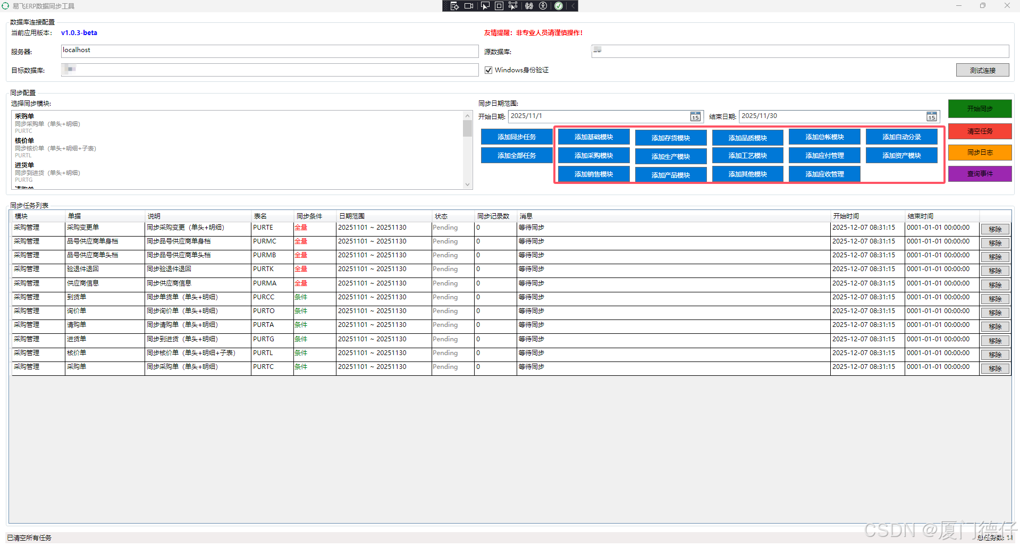Enable Track Focused Element icon

(x=513, y=6)
